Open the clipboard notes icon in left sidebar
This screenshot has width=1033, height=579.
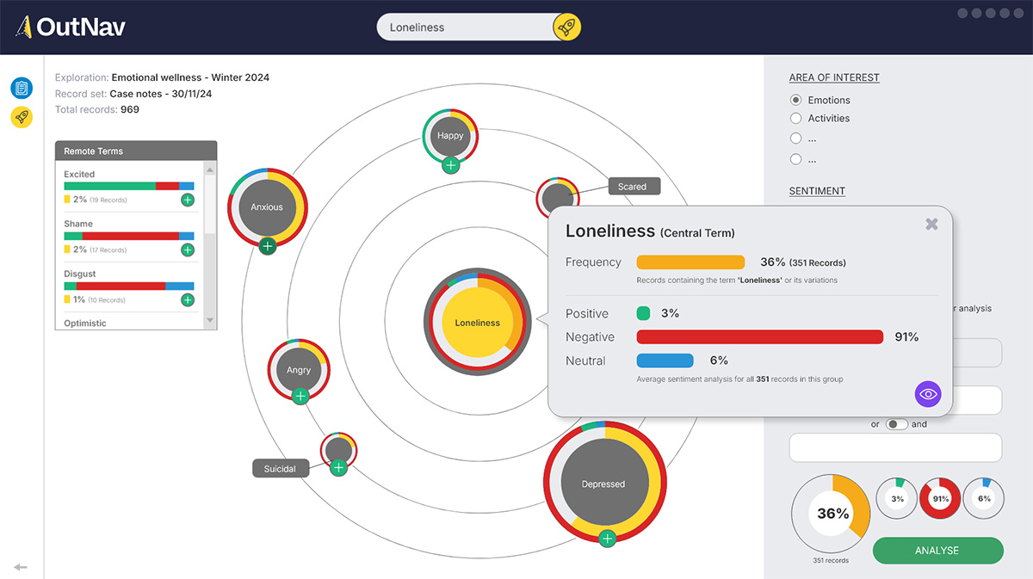coord(22,88)
